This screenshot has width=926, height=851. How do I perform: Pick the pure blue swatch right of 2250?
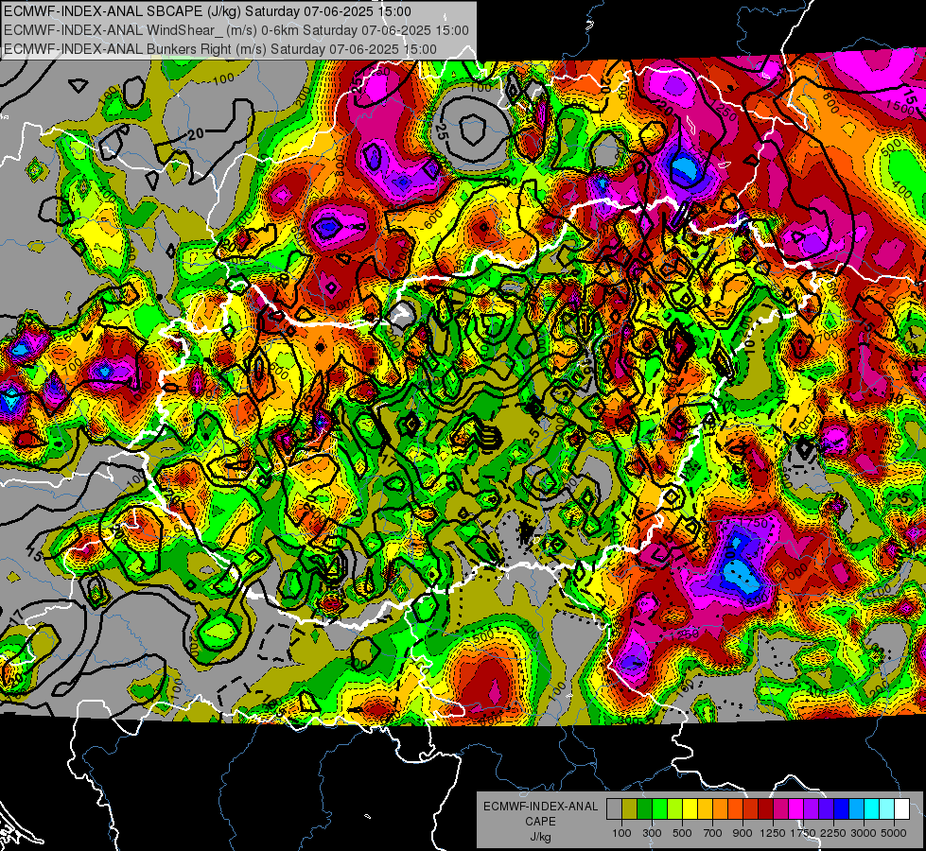tap(842, 809)
